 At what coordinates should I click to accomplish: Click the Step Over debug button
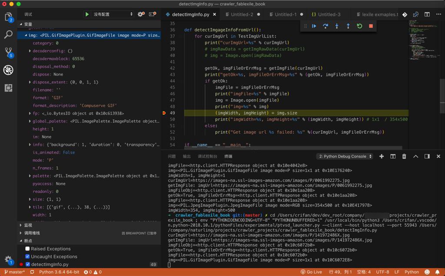tap(325, 26)
